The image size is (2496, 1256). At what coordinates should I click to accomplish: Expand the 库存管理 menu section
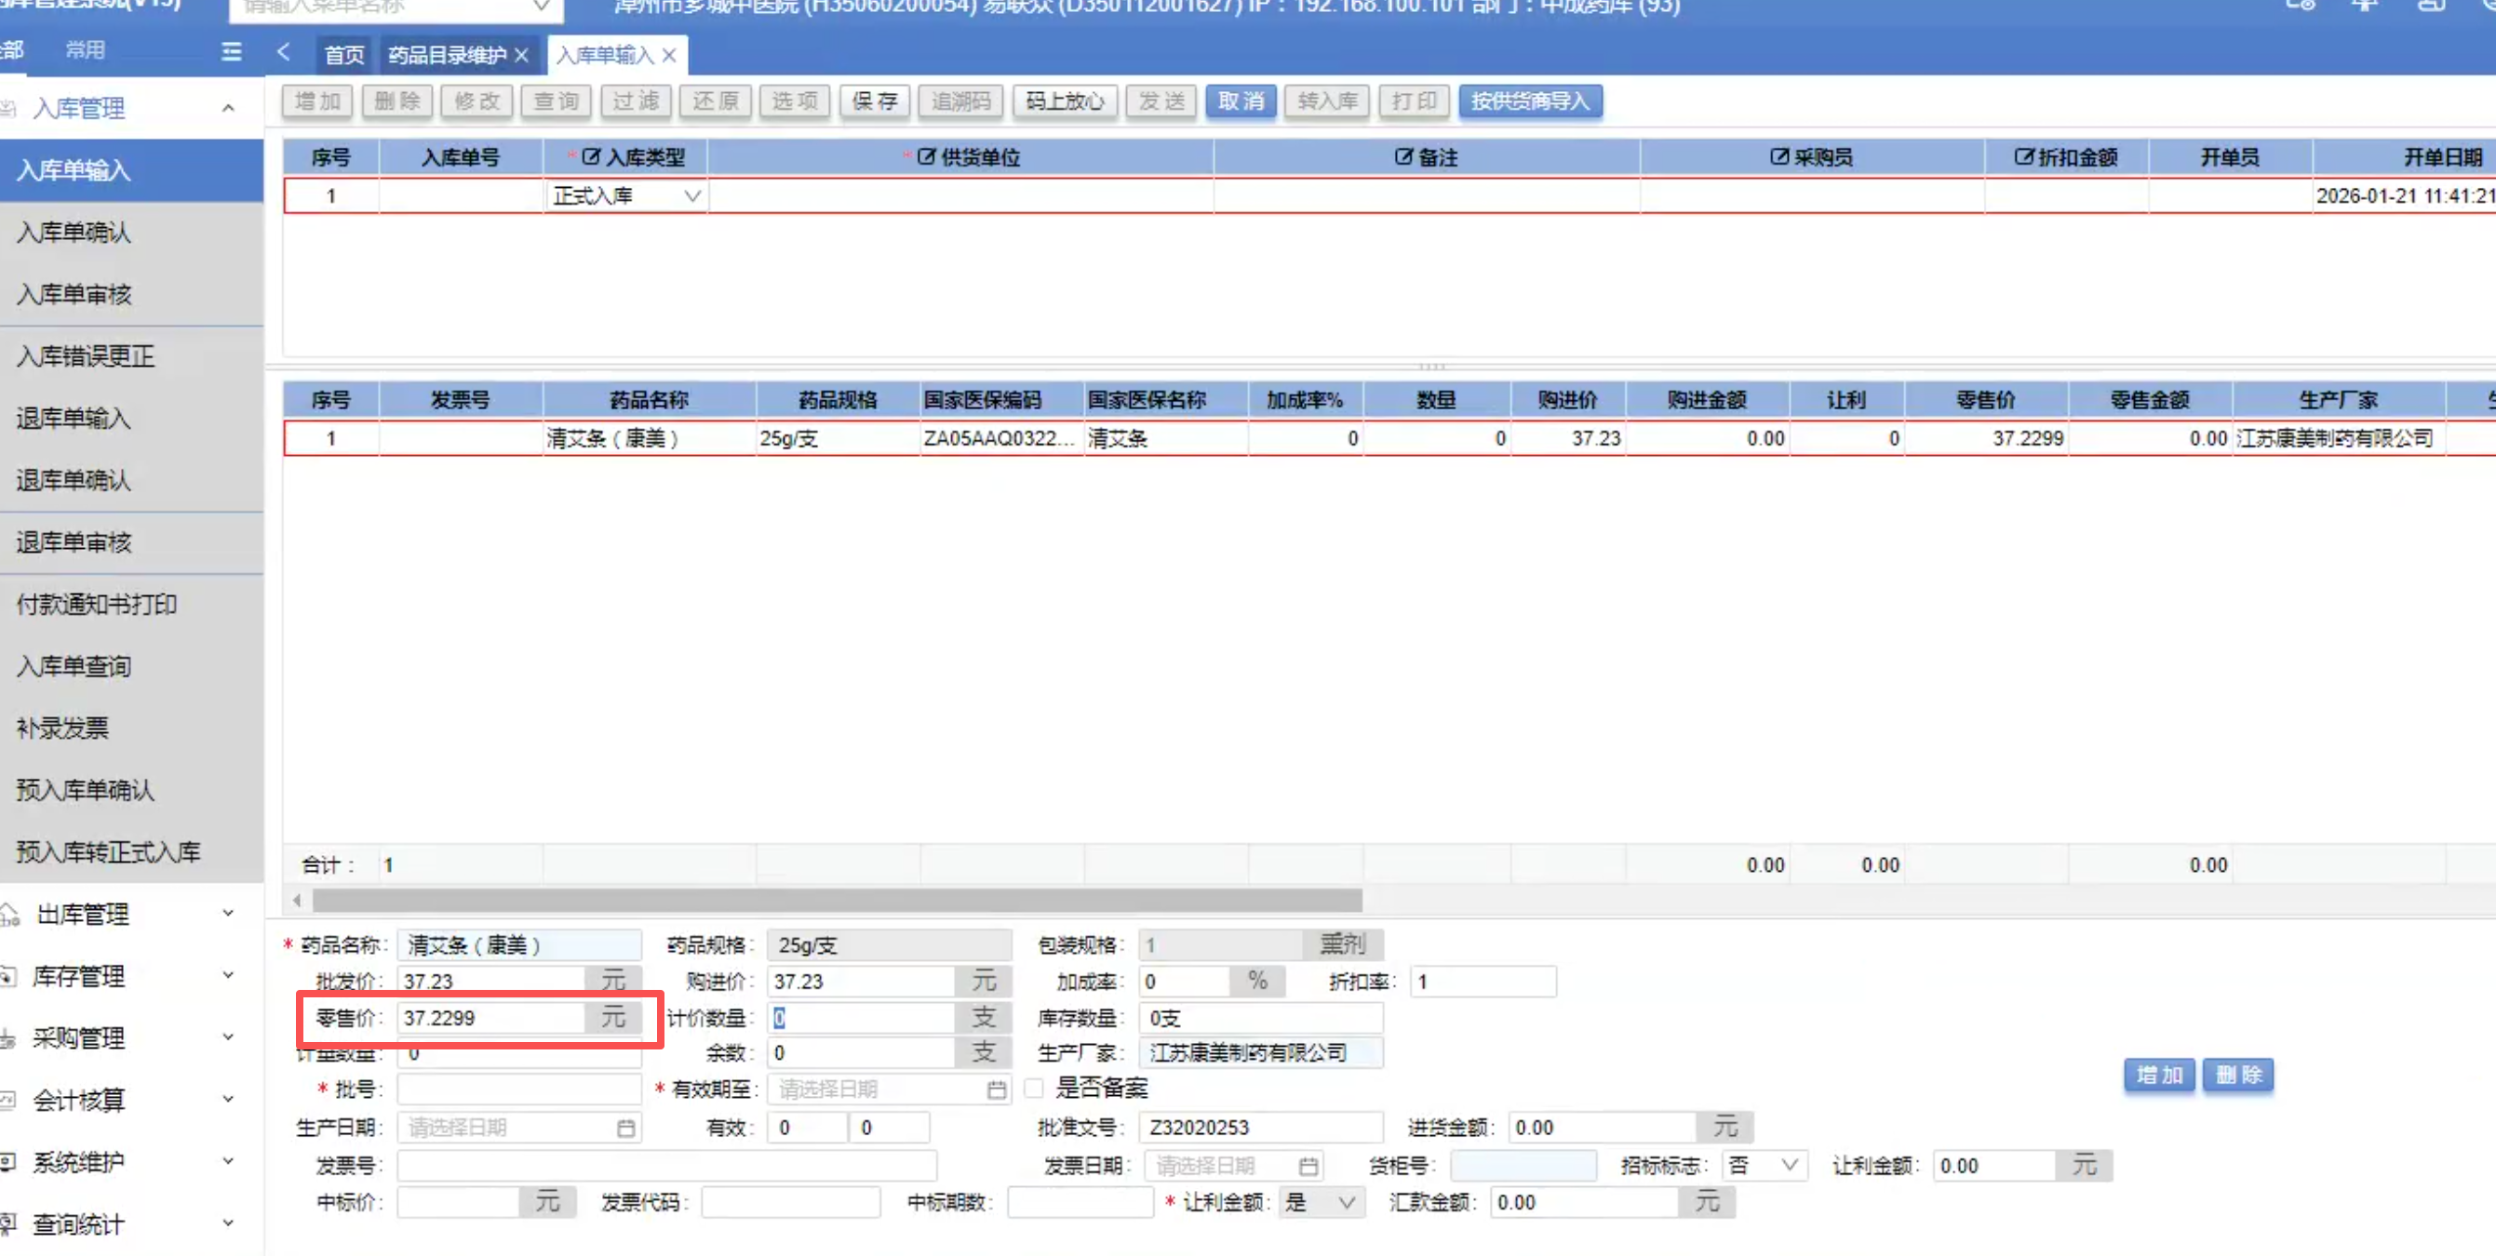pyautogui.click(x=228, y=975)
